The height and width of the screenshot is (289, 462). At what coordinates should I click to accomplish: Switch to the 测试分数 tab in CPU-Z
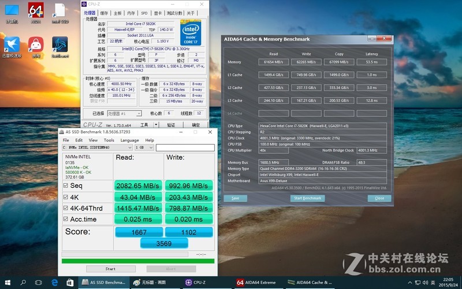[174, 13]
